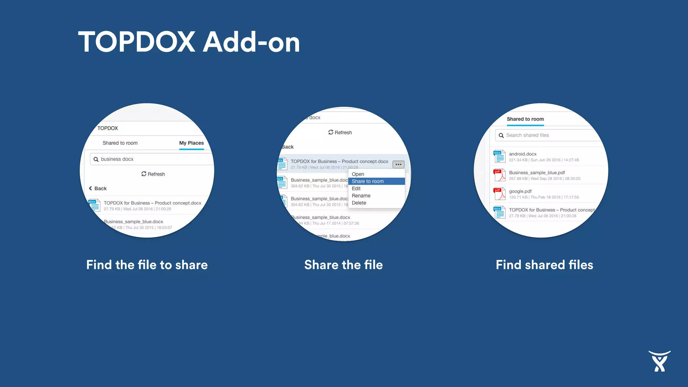The image size is (688, 387).
Task: Choose 'Edit' from the context menu
Action: (x=377, y=188)
